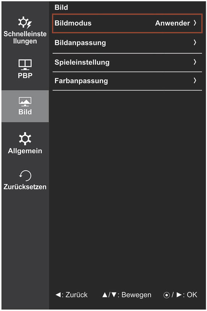The width and height of the screenshot is (207, 311).
Task: Select the PBP dual-screen icon
Action: tap(25, 65)
